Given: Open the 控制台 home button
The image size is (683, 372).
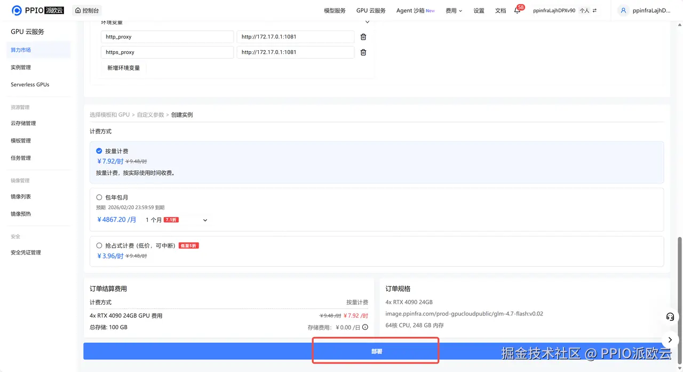Looking at the screenshot, I should (x=86, y=11).
